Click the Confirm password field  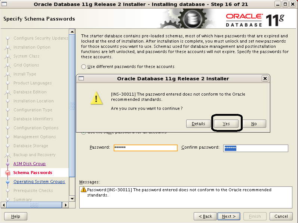tap(256, 148)
